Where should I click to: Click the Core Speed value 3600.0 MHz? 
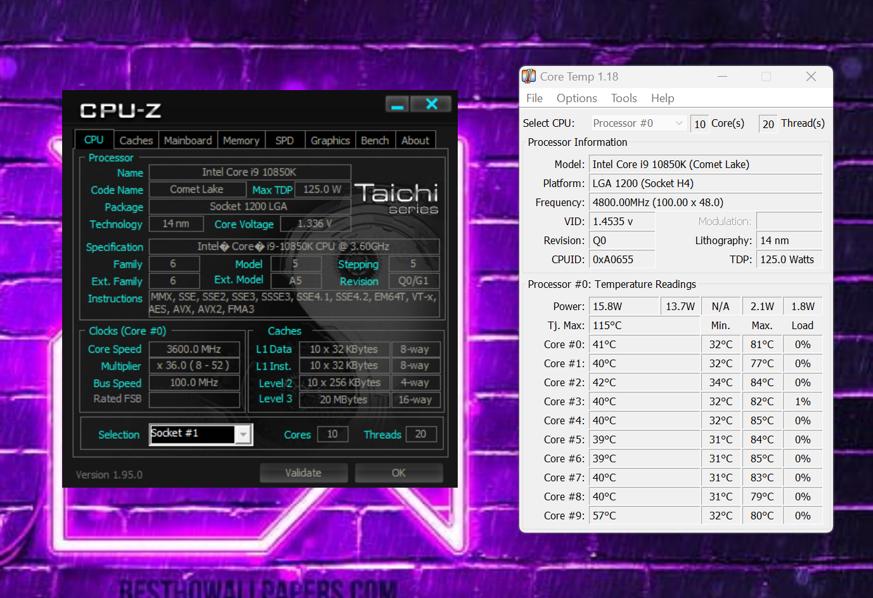[x=194, y=349]
